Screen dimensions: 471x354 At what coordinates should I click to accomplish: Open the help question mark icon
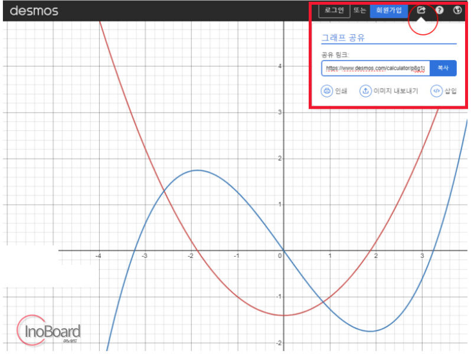coord(439,10)
